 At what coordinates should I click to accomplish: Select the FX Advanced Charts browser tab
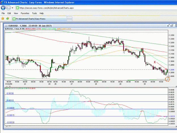(x=39, y=19)
